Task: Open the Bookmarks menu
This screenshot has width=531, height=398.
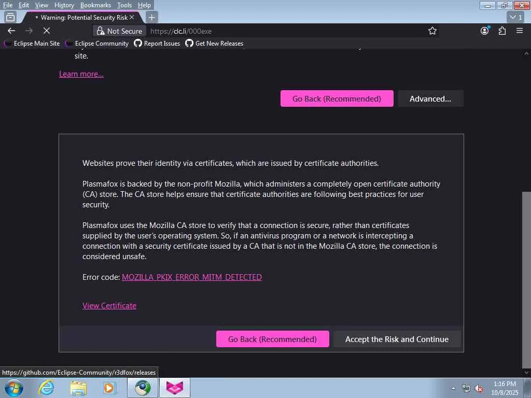Action: point(95,5)
